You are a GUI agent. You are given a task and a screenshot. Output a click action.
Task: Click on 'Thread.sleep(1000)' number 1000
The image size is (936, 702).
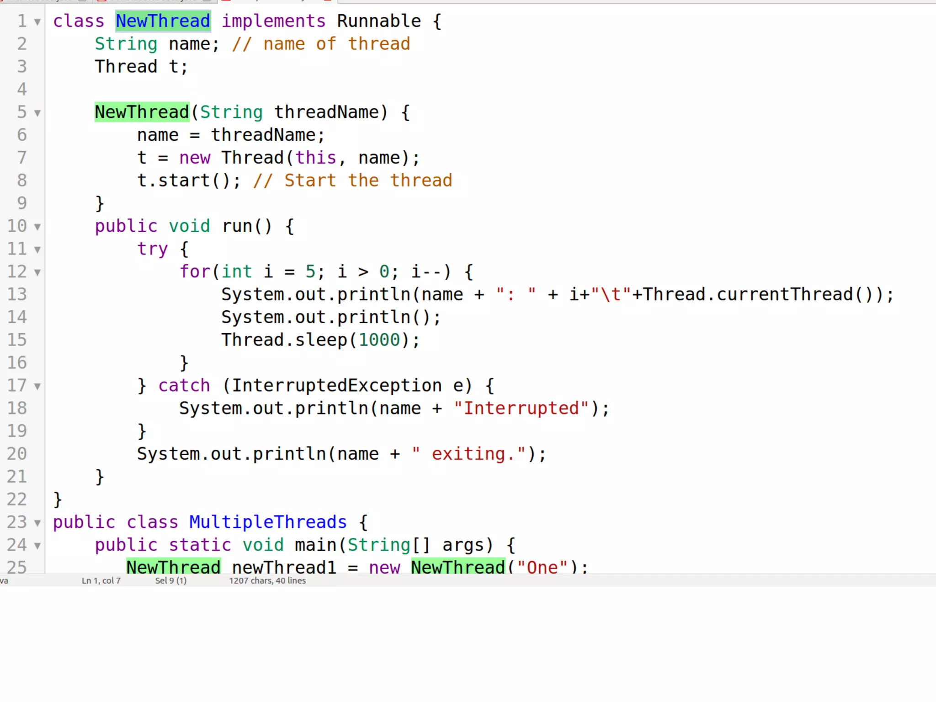click(379, 340)
